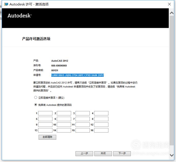Viewport: 176px width, 162px height.
Task: Click activation code field 9
Action: click(45, 124)
